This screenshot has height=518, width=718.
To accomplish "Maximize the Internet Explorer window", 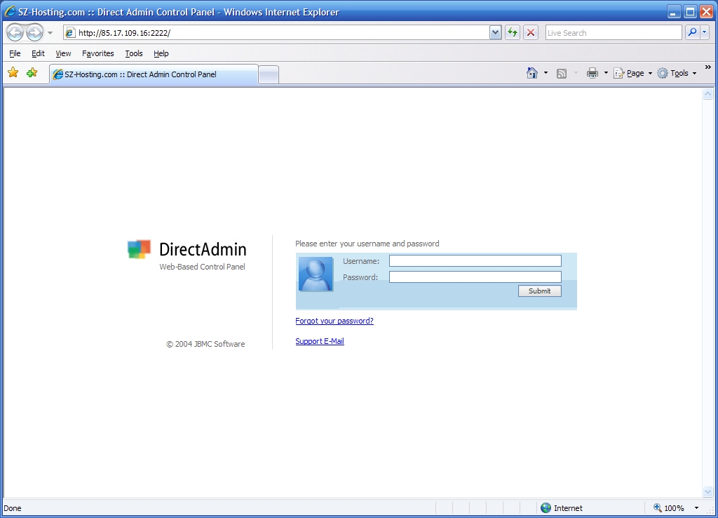I will (x=690, y=12).
